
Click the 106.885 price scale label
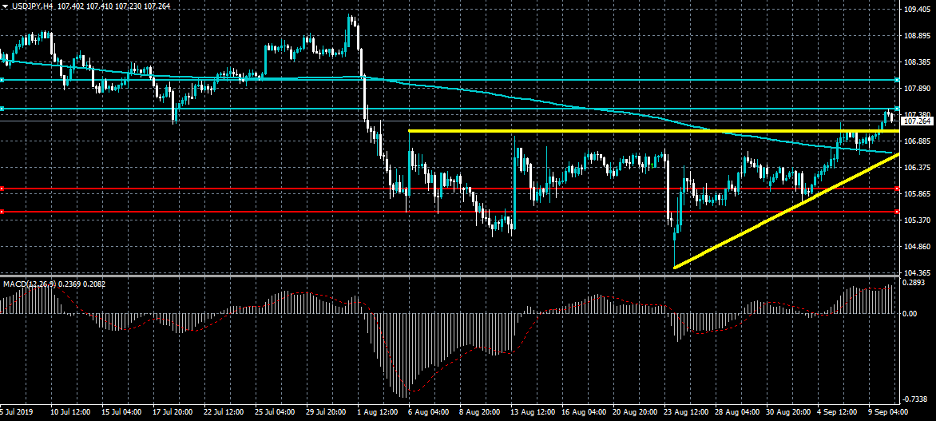point(917,141)
